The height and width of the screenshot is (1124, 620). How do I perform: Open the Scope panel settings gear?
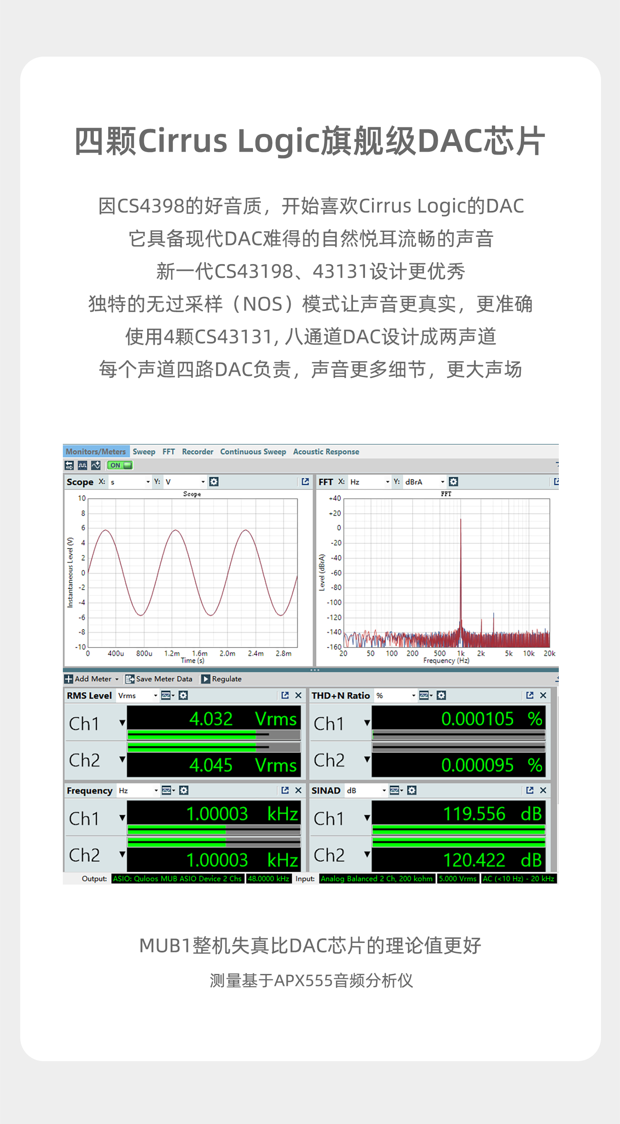point(214,482)
